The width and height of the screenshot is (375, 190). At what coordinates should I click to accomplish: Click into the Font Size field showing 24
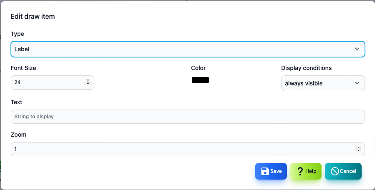pyautogui.click(x=53, y=82)
